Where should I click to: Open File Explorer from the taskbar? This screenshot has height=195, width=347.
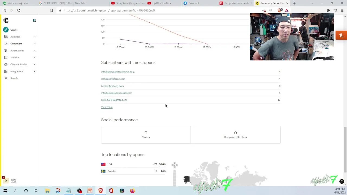47,191
